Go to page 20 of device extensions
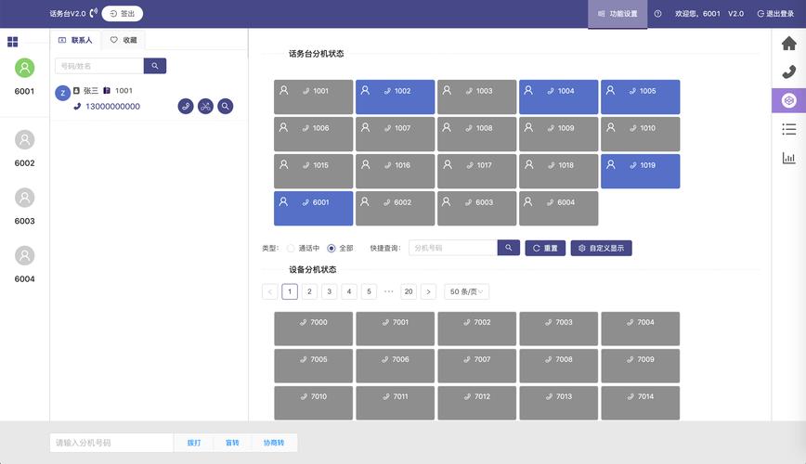The width and height of the screenshot is (806, 464). (409, 292)
